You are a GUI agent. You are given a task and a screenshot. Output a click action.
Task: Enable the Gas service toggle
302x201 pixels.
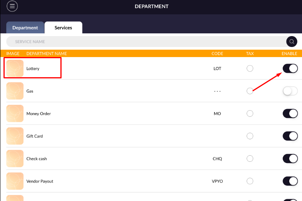290,91
